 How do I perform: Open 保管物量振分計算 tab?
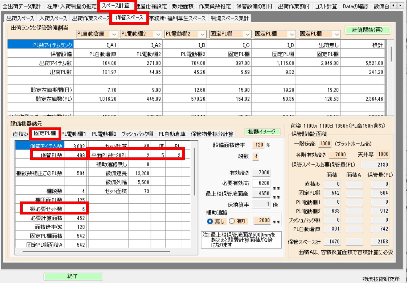(x=212, y=134)
